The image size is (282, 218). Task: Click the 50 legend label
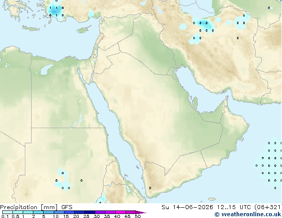tap(137, 216)
